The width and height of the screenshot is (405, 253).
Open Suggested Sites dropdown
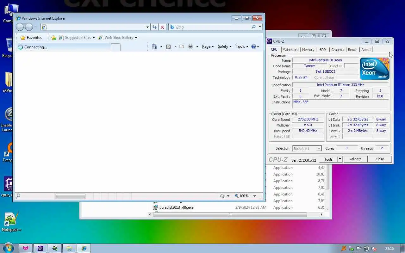77,38
